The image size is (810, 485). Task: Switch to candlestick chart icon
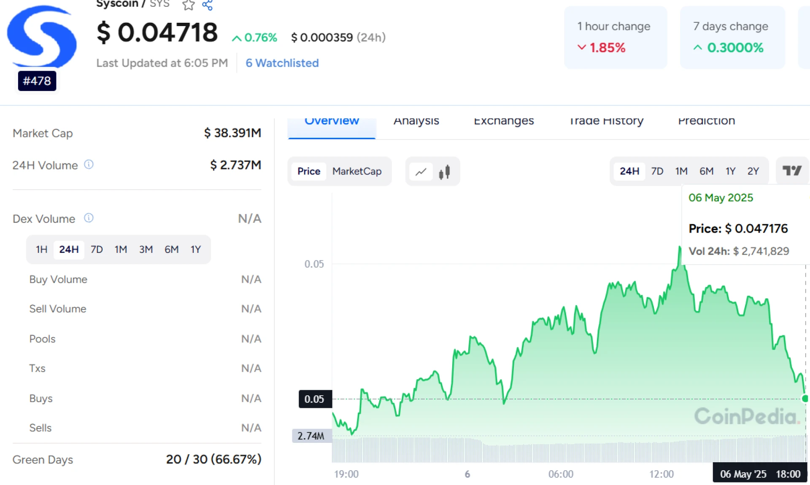click(x=444, y=171)
